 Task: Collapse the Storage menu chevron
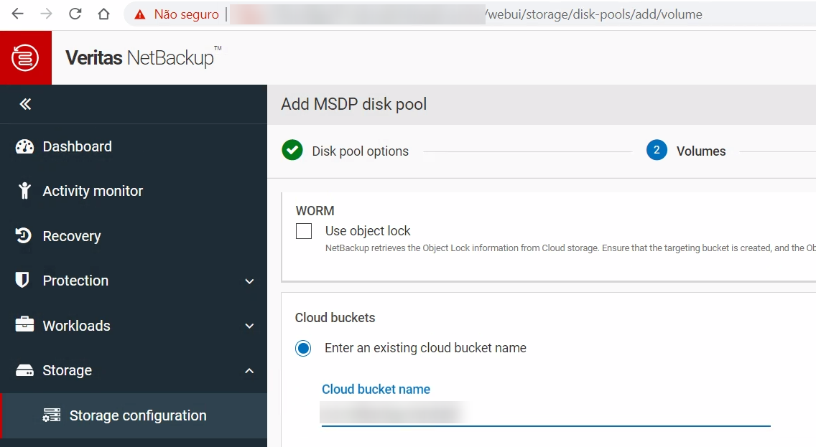(249, 371)
